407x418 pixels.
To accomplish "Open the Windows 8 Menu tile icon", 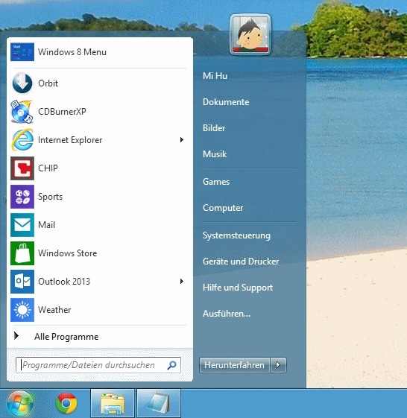I will click(x=22, y=52).
